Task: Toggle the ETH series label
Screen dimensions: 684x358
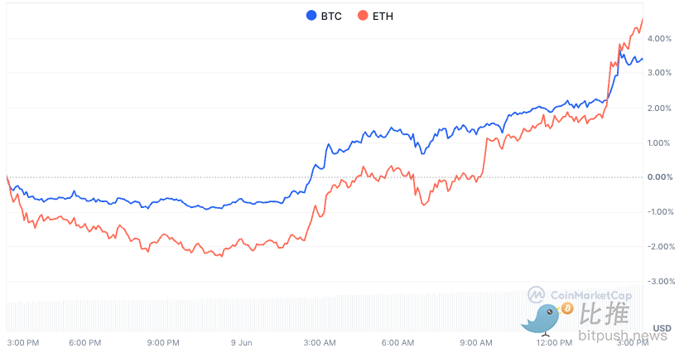Action: (383, 15)
